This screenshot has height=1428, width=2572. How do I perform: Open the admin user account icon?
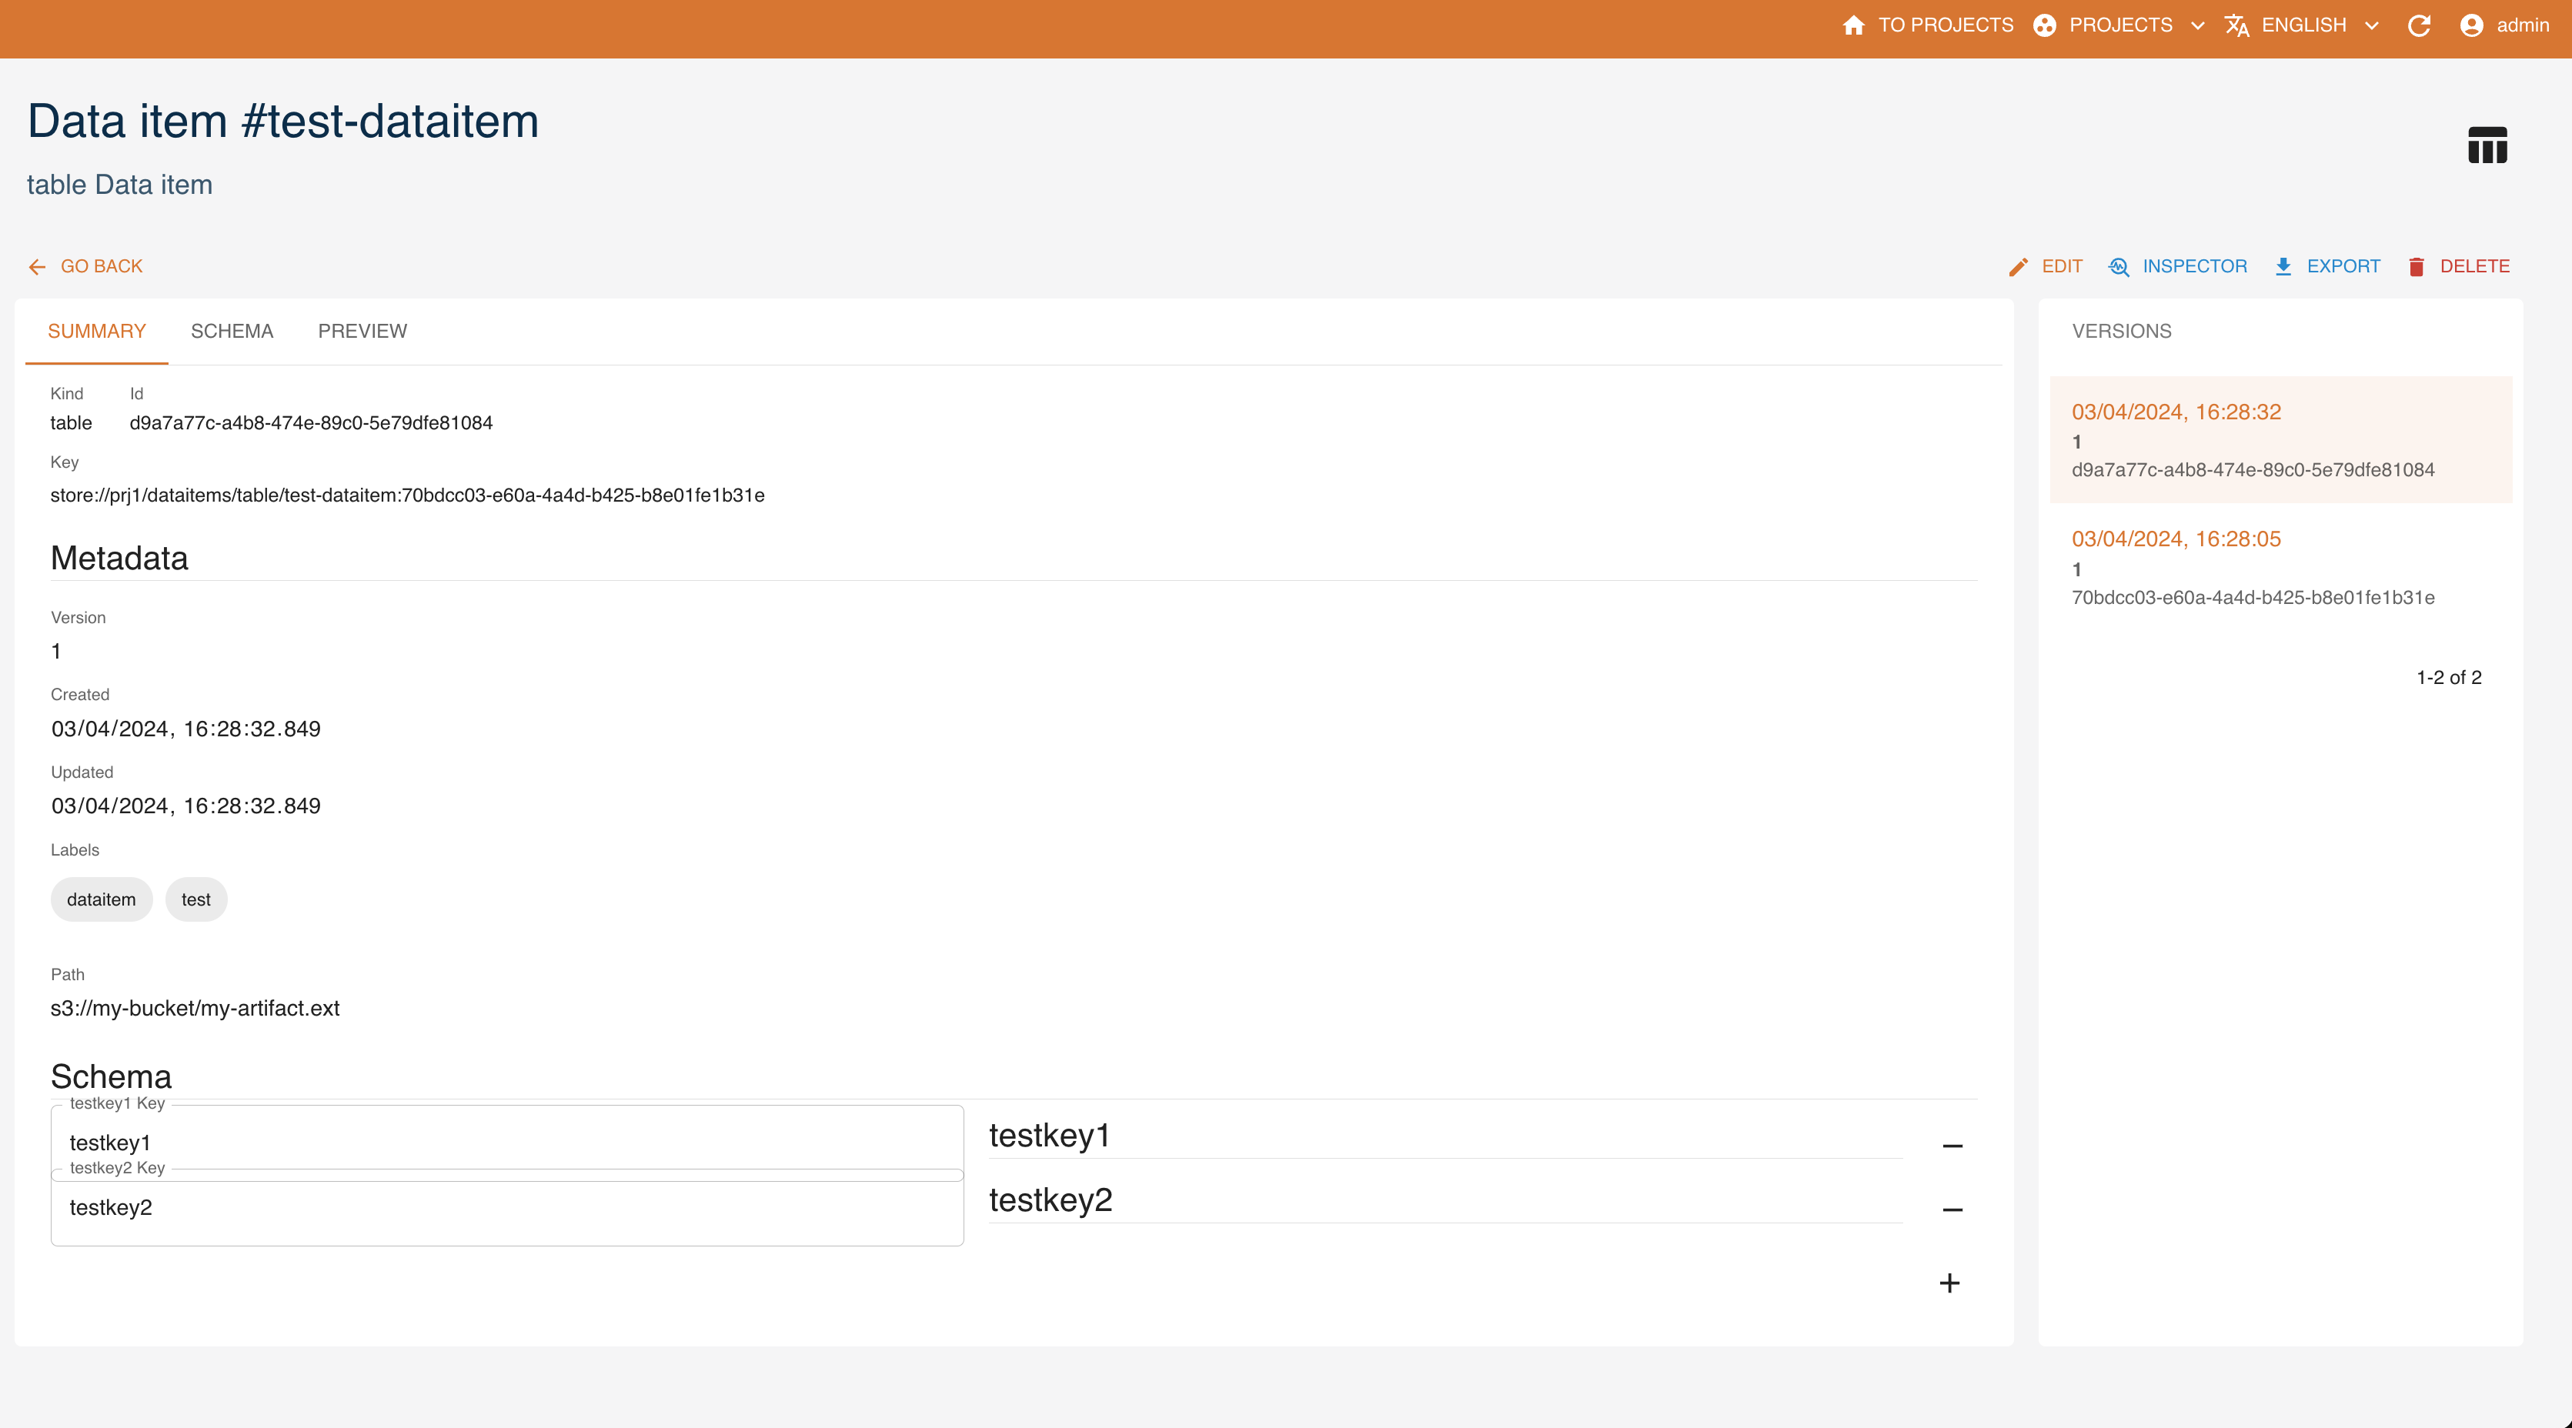tap(2471, 25)
